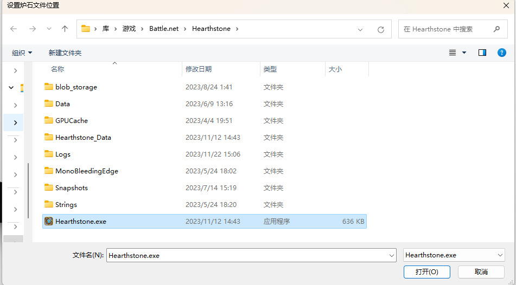This screenshot has height=285, width=516.
Task: Collapse the expanded navigation tree node
Action: pos(11,87)
